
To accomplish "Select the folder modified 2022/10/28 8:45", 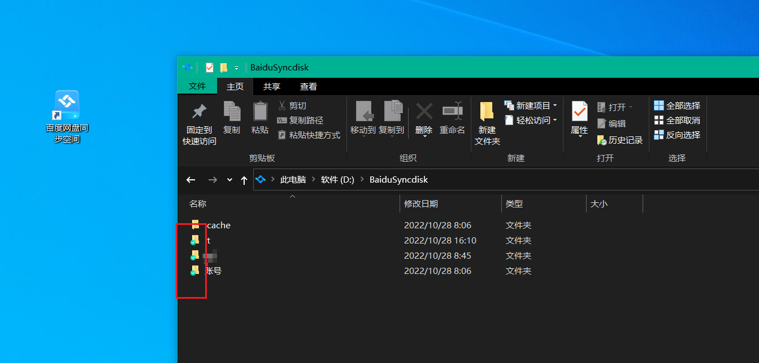I will [x=204, y=255].
